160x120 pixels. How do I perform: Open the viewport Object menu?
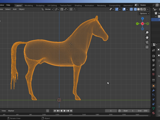[22, 9]
